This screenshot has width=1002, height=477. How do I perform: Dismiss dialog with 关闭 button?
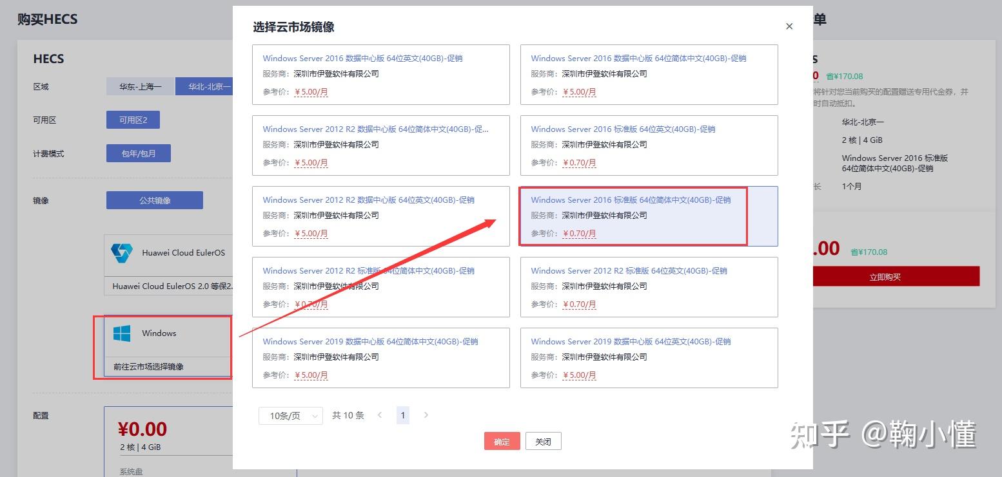(544, 441)
